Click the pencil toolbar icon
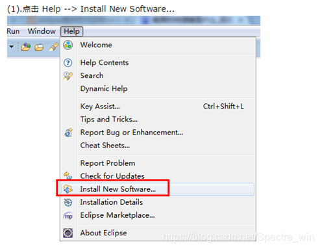Screen dimensions: 320x249 click(x=54, y=47)
